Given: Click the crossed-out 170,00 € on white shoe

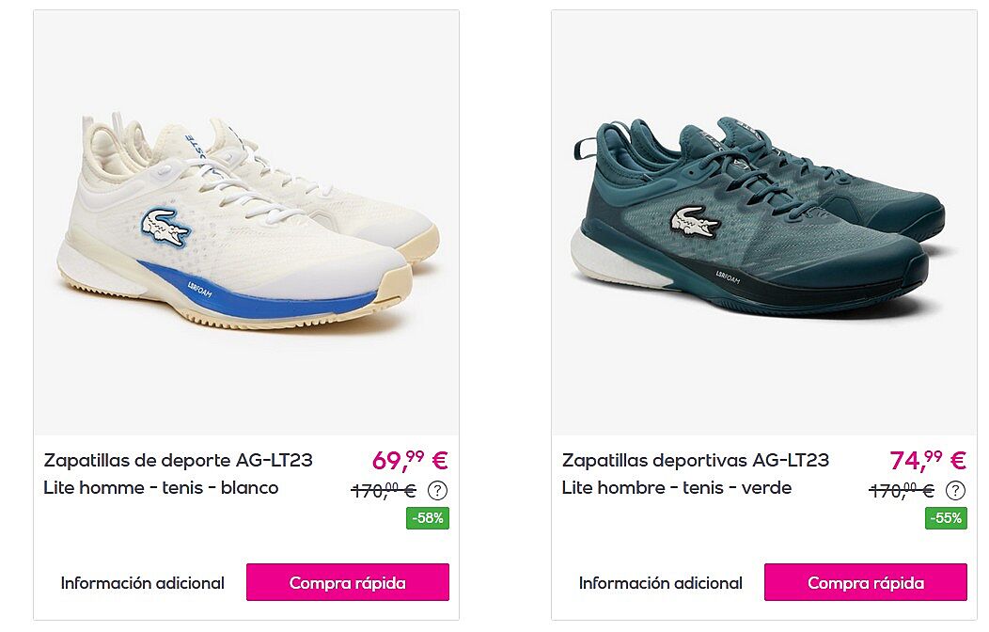Looking at the screenshot, I should [x=384, y=490].
